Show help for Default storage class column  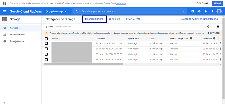pyautogui.click(x=191, y=38)
